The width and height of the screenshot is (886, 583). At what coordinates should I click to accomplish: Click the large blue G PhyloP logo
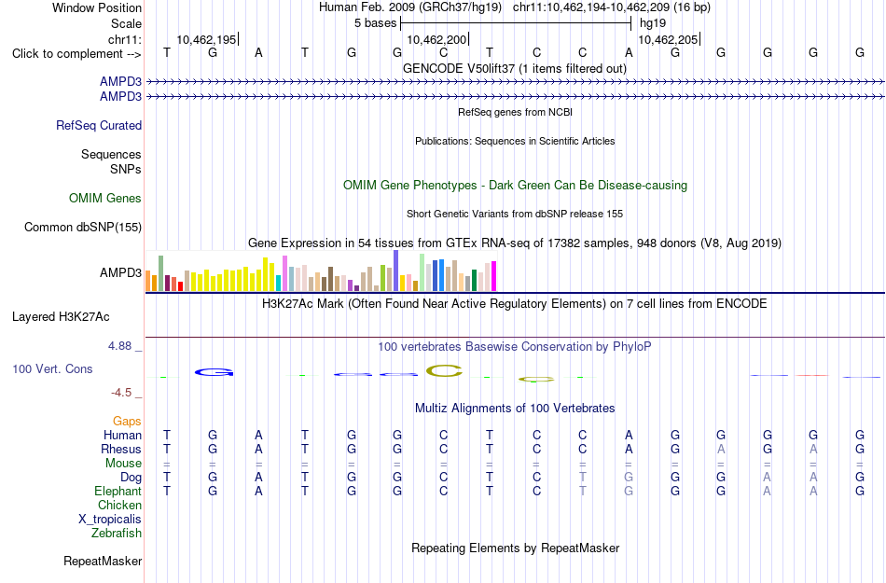coord(215,371)
